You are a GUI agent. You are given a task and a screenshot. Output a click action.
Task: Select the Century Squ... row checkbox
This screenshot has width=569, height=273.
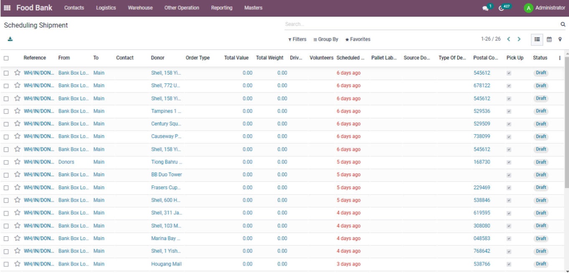[6, 124]
